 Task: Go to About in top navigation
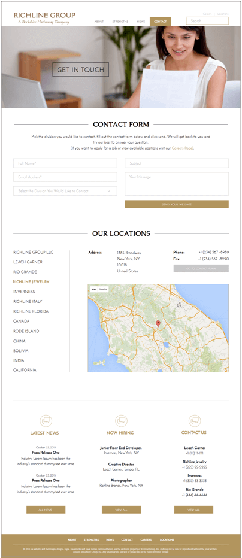click(x=99, y=22)
